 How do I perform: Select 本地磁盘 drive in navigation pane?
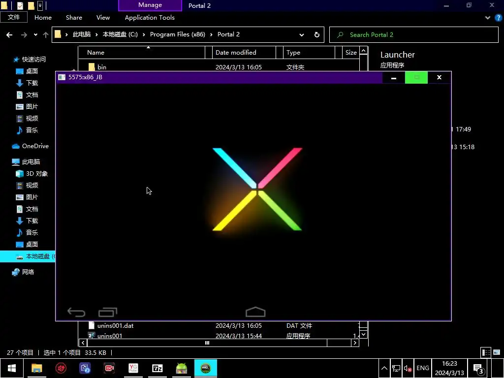coord(28,256)
